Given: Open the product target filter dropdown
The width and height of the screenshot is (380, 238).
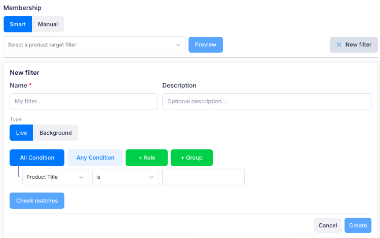Looking at the screenshot, I should click(94, 45).
